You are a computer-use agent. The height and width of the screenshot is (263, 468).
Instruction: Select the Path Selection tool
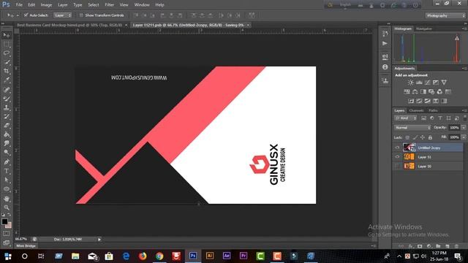[x=7, y=180]
